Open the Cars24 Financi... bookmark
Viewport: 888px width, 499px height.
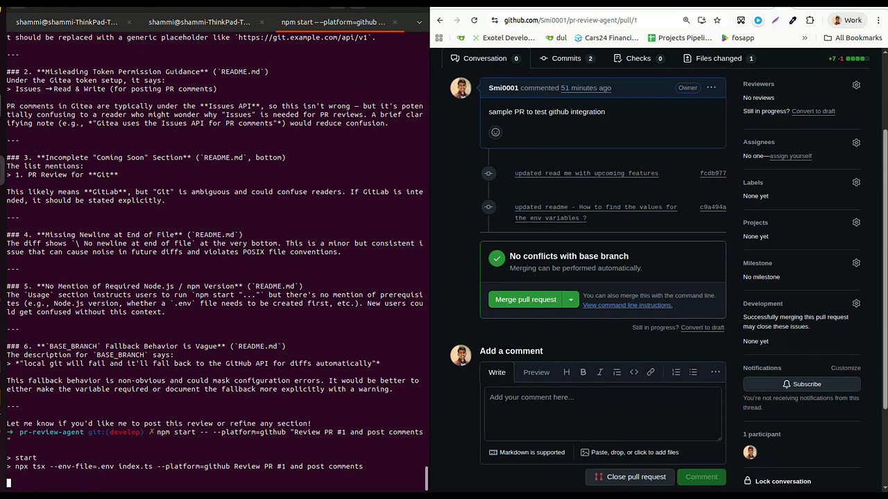(606, 38)
